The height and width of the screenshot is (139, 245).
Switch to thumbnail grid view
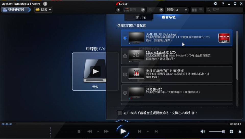(194, 10)
